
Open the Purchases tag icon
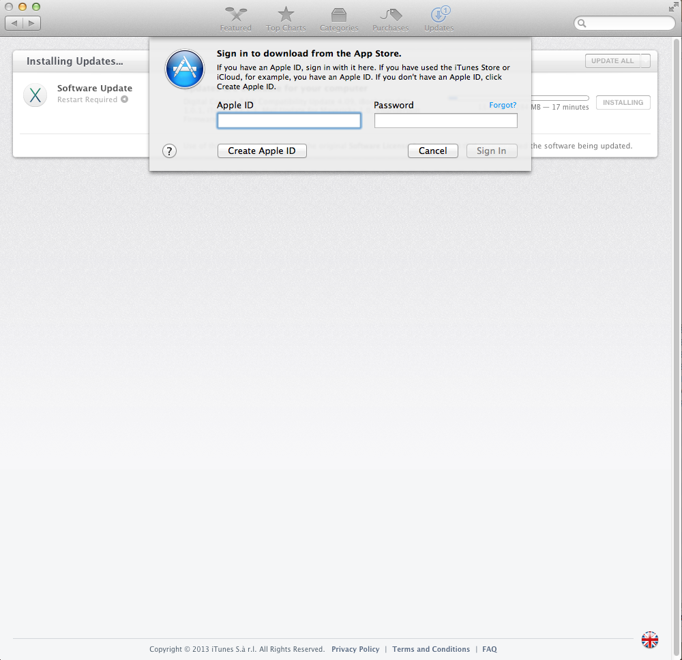pos(391,15)
